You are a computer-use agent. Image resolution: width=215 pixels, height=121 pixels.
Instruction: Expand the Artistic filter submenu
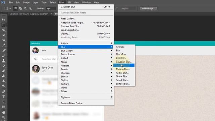point(86,43)
